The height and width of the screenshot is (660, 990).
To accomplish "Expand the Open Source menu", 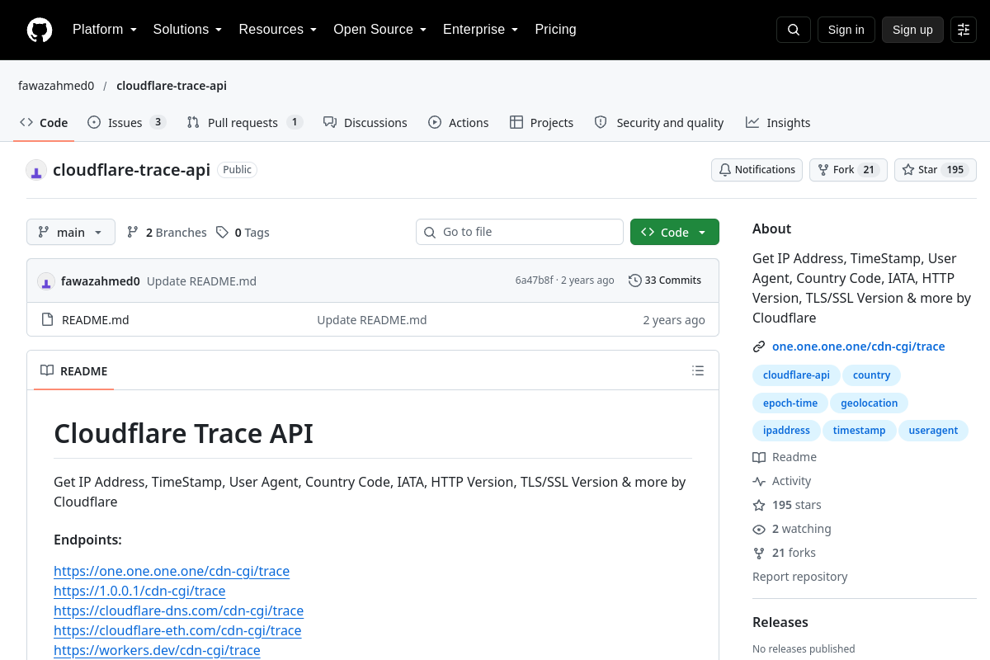I will click(379, 30).
